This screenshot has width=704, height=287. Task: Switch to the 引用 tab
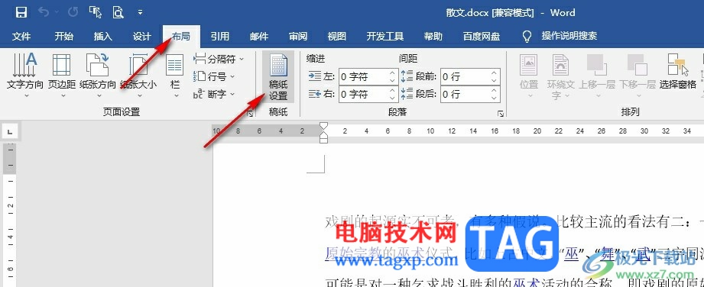(x=220, y=37)
